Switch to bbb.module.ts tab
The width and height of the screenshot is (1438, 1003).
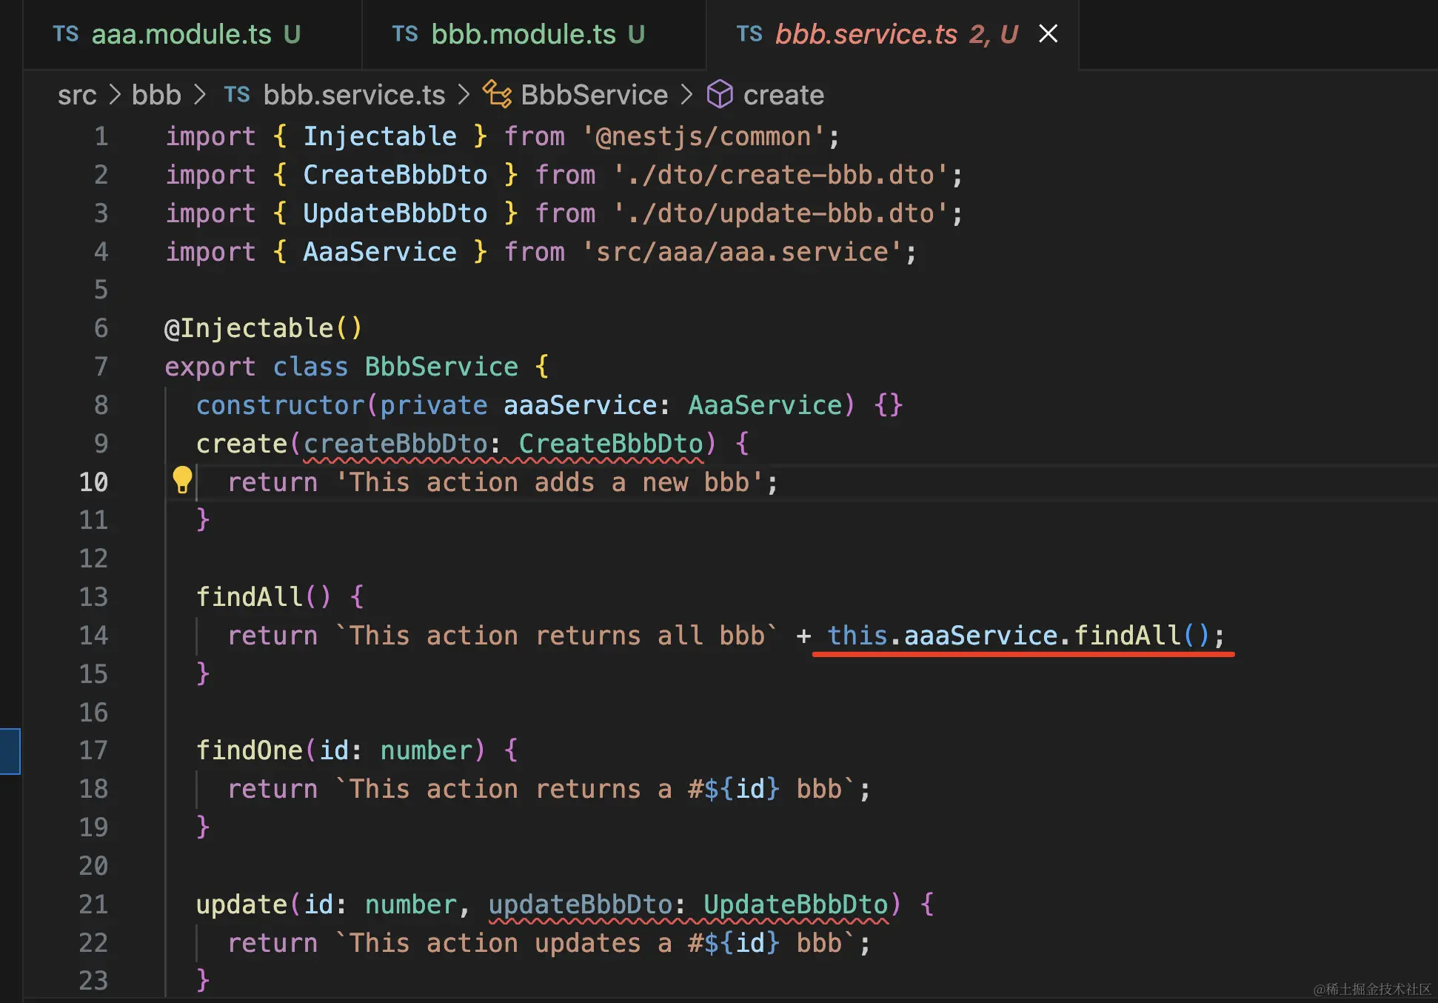(x=523, y=34)
